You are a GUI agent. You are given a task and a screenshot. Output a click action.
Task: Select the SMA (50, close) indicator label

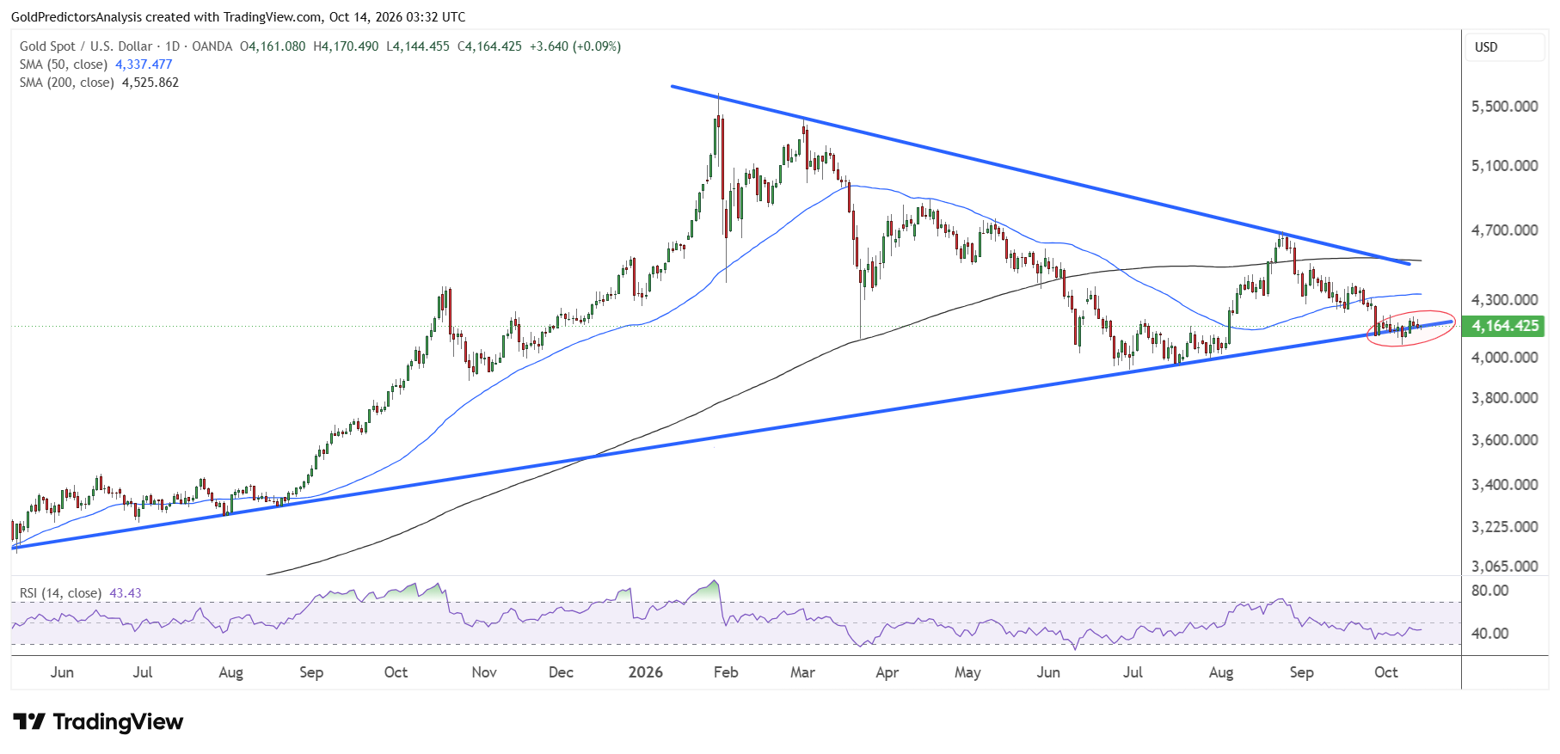(64, 64)
